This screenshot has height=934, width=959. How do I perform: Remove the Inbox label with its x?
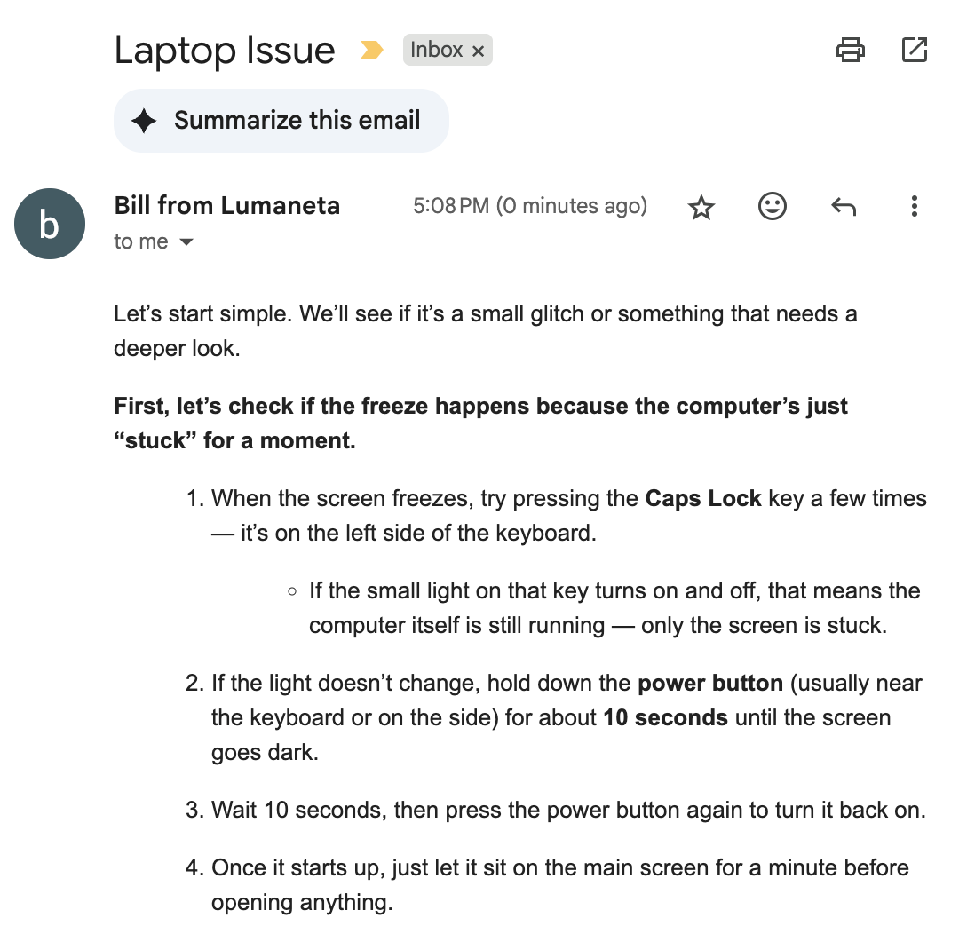[x=479, y=51]
